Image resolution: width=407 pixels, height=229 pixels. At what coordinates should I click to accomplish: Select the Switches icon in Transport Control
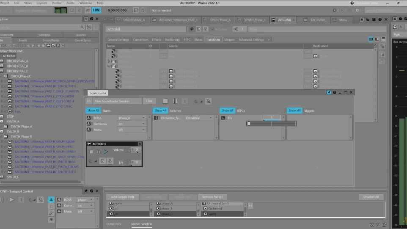point(51,207)
